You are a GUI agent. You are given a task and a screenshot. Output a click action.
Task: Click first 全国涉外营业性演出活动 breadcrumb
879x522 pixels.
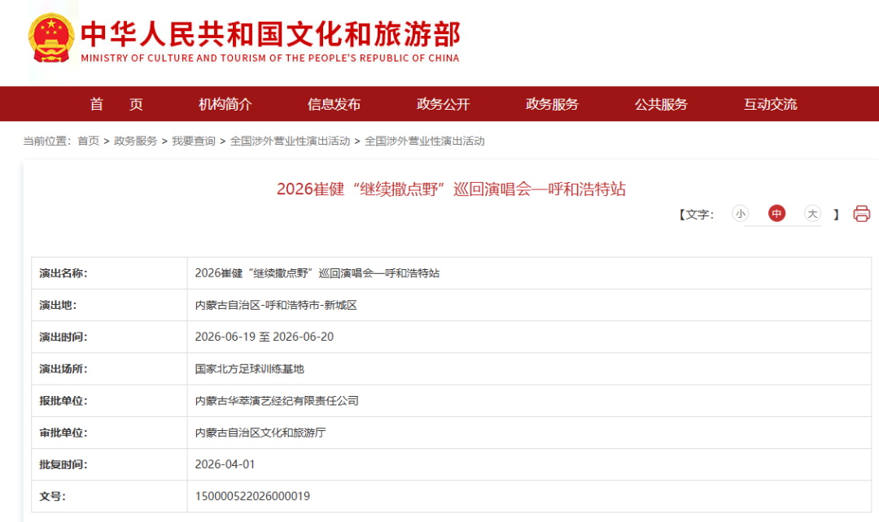290,141
